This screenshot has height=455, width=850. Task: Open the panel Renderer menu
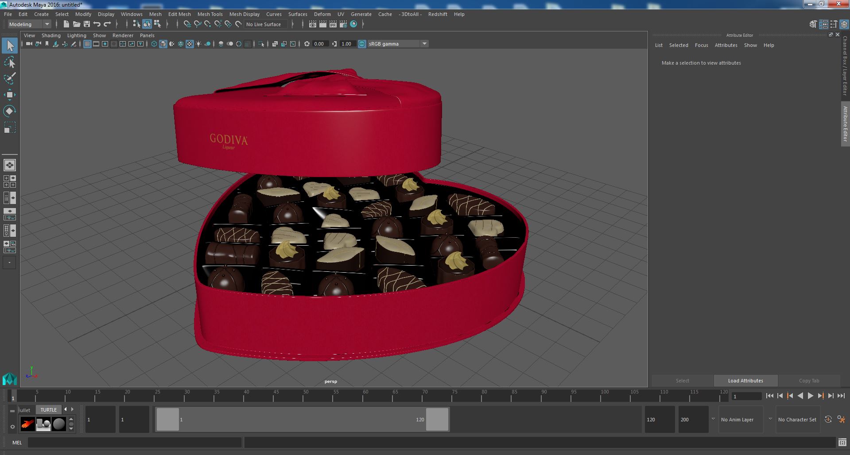click(123, 35)
